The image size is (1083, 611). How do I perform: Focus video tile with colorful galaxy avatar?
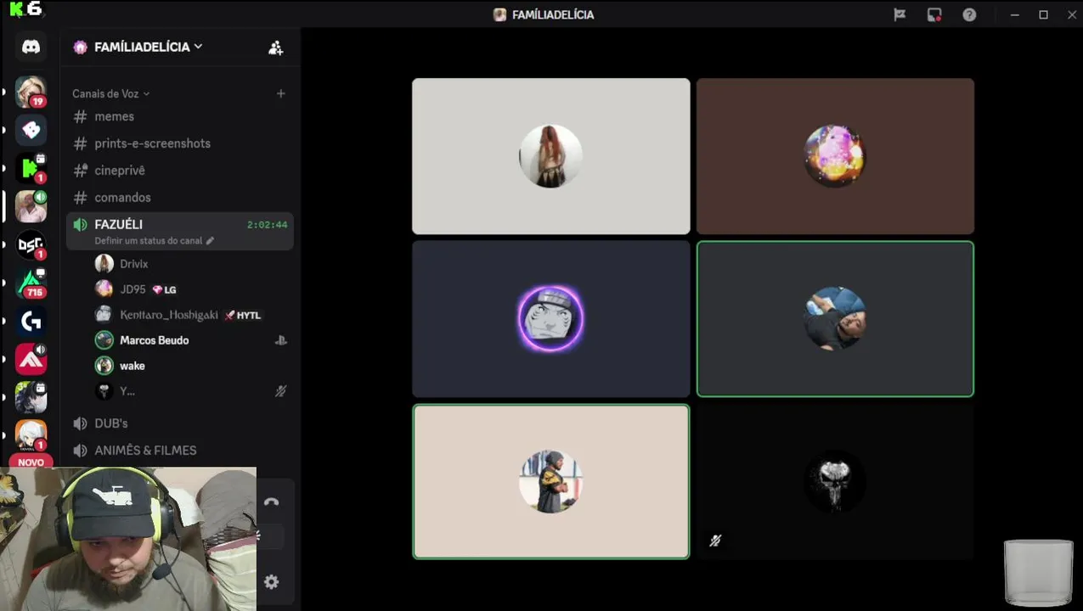click(835, 156)
